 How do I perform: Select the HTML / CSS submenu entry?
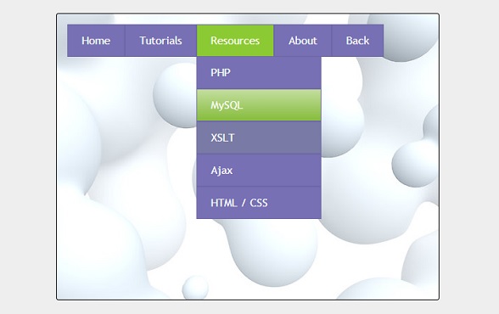(x=259, y=203)
